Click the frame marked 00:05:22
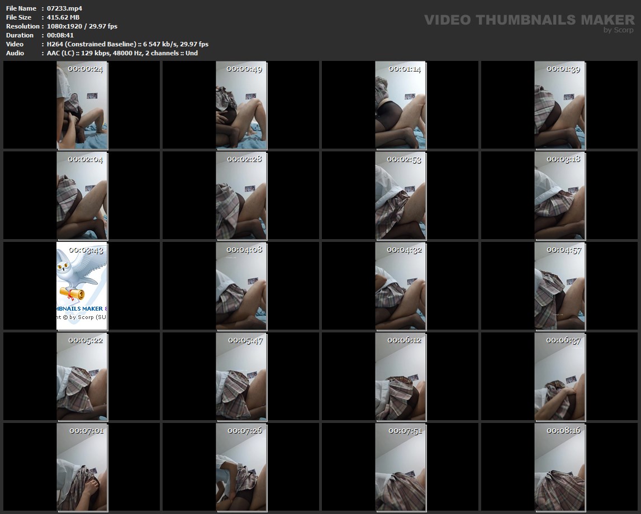The image size is (641, 514). (82, 377)
